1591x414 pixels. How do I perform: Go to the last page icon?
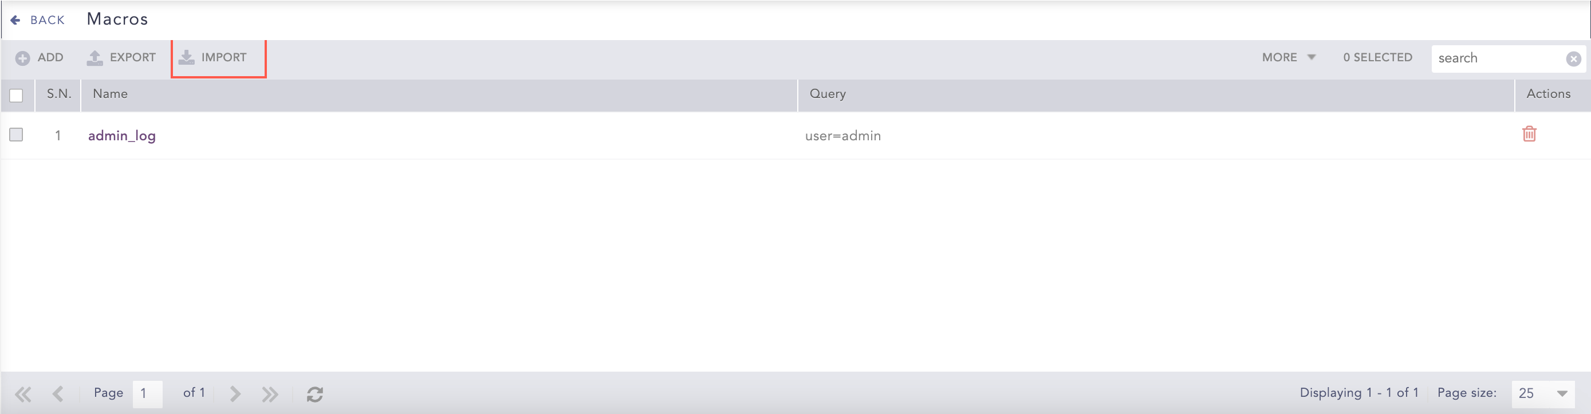pos(270,393)
